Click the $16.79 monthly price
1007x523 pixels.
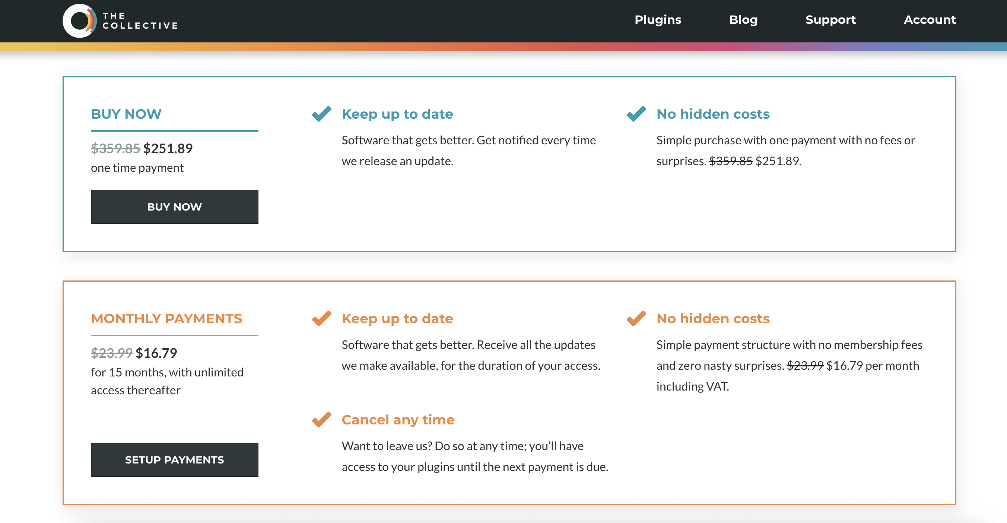pos(156,352)
